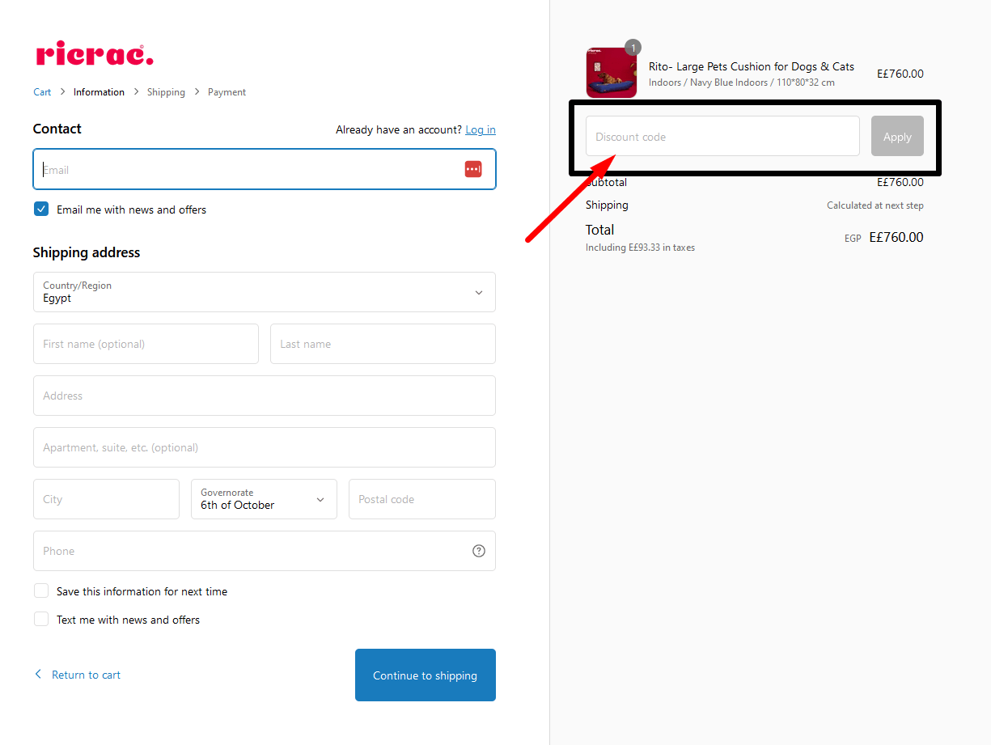The image size is (991, 745).
Task: Check Text me with news and offers
Action: point(40,619)
